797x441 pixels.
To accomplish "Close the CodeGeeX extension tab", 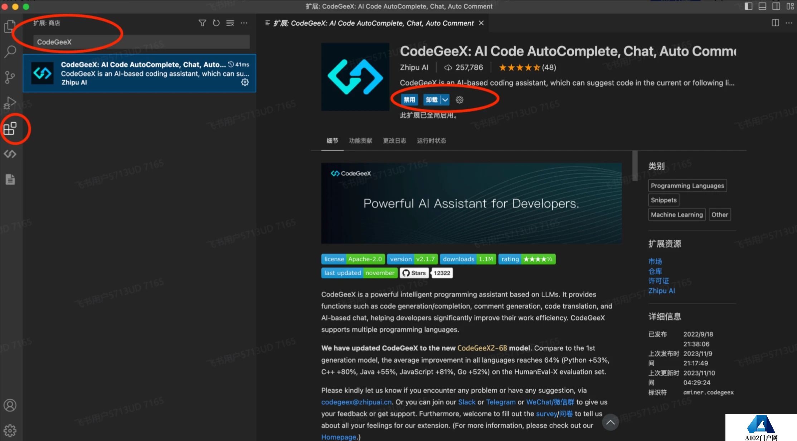I will click(x=481, y=23).
